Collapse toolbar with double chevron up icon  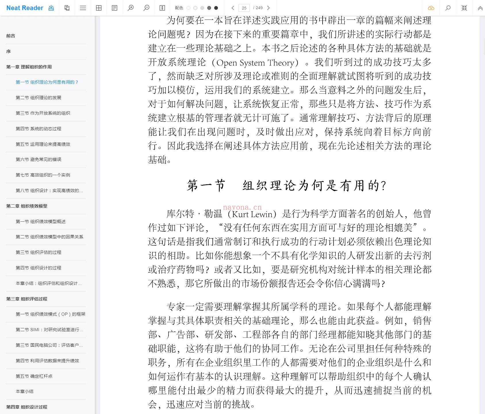(480, 8)
